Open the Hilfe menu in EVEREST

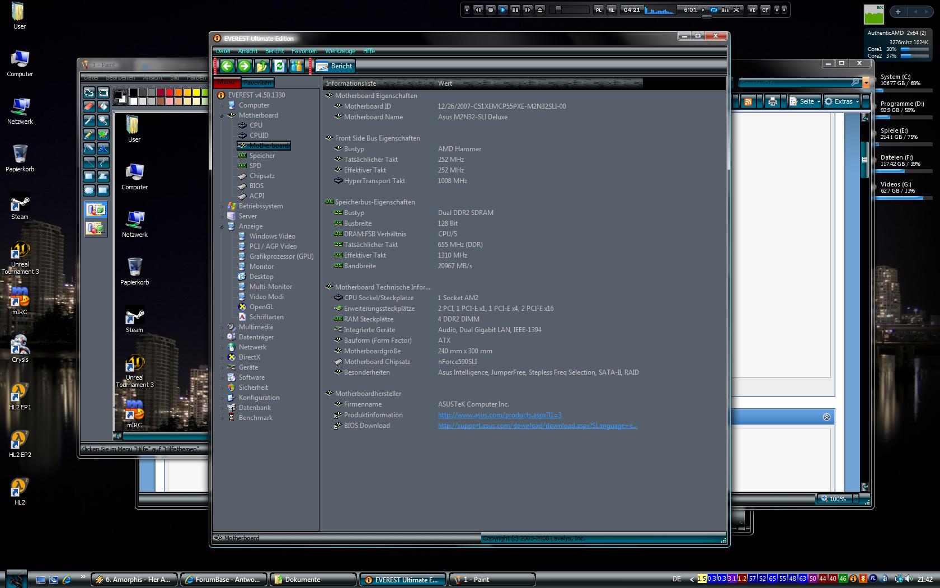point(369,51)
